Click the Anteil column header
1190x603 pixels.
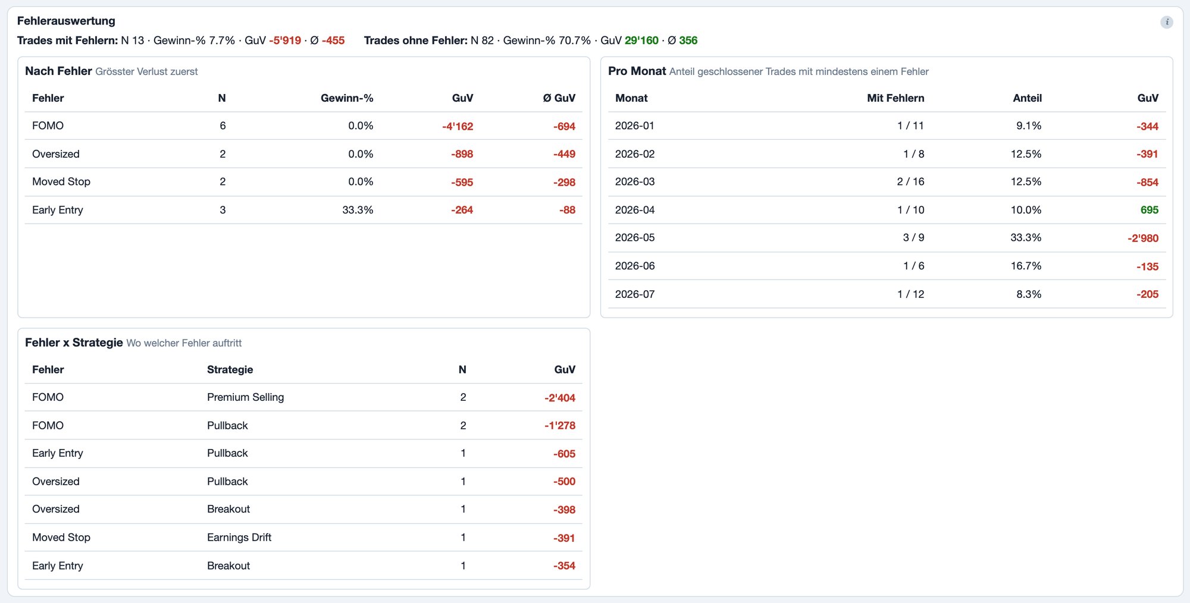[1028, 98]
